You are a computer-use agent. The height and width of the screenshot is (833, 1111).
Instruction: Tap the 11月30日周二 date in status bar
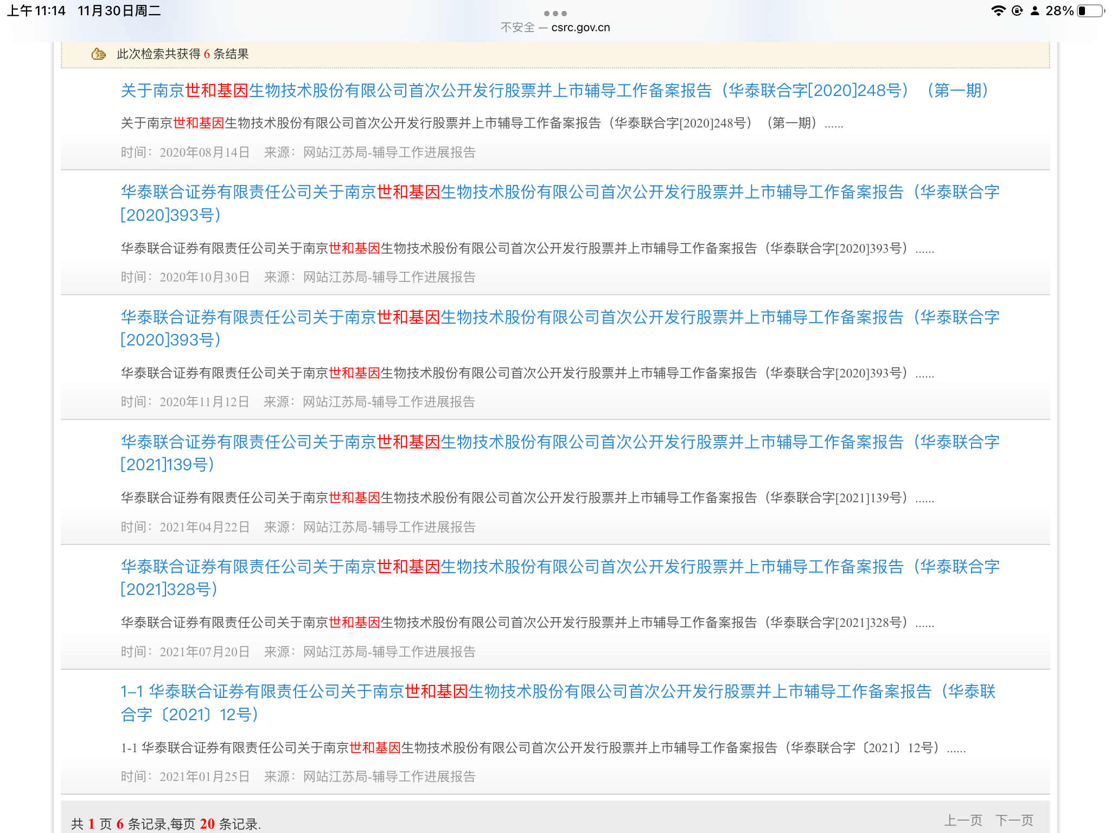119,11
